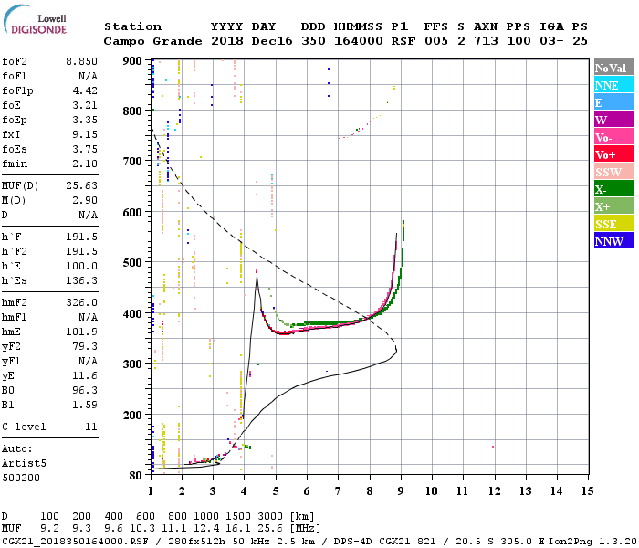Screen dimensions: 639x548
Task: Click the fmin value 2.10
Action: tap(85, 164)
